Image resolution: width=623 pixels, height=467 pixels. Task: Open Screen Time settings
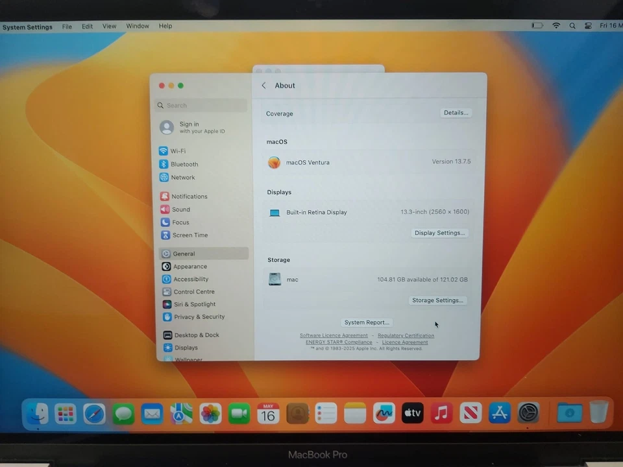184,235
